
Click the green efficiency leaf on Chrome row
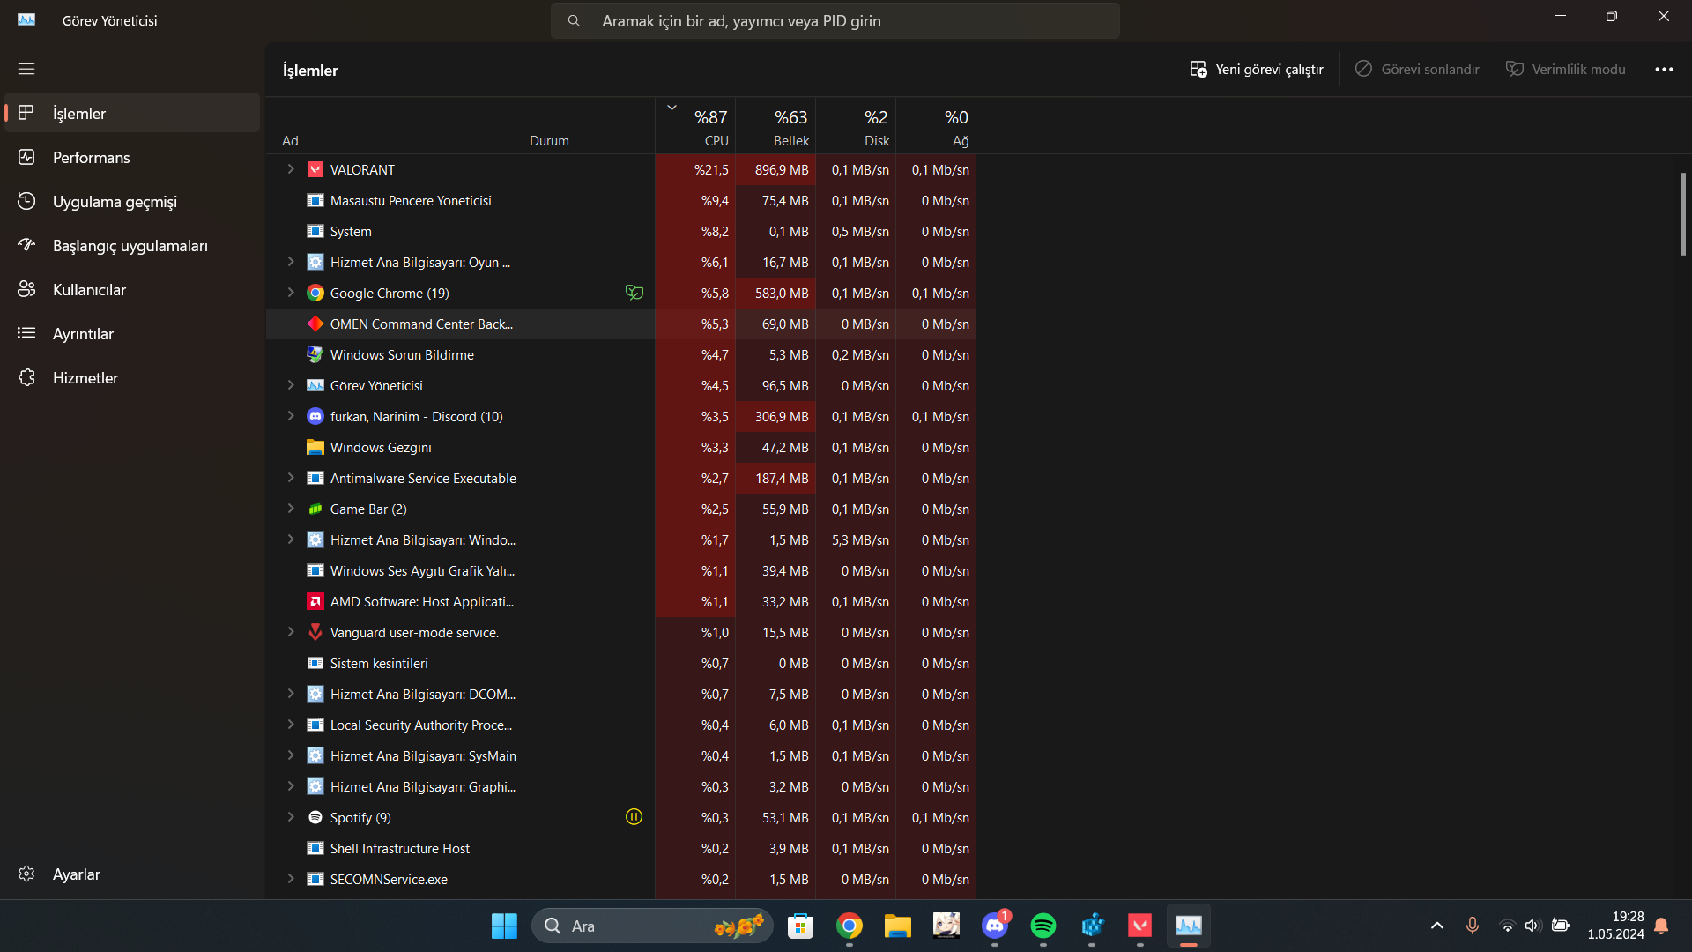pos(634,293)
